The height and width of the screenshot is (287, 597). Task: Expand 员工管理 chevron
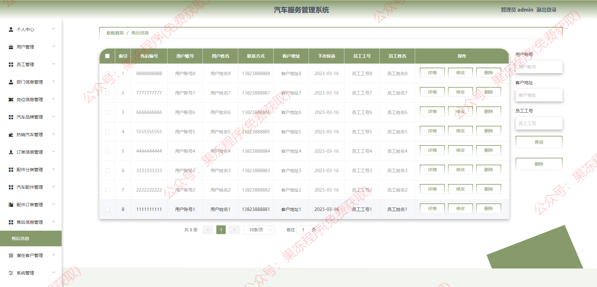[x=54, y=64]
